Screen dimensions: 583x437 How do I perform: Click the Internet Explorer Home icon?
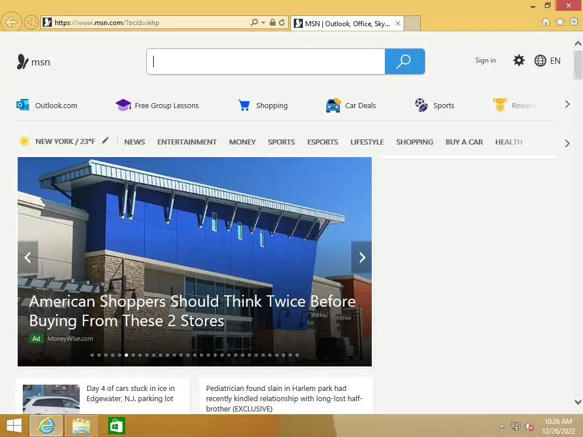click(x=546, y=22)
